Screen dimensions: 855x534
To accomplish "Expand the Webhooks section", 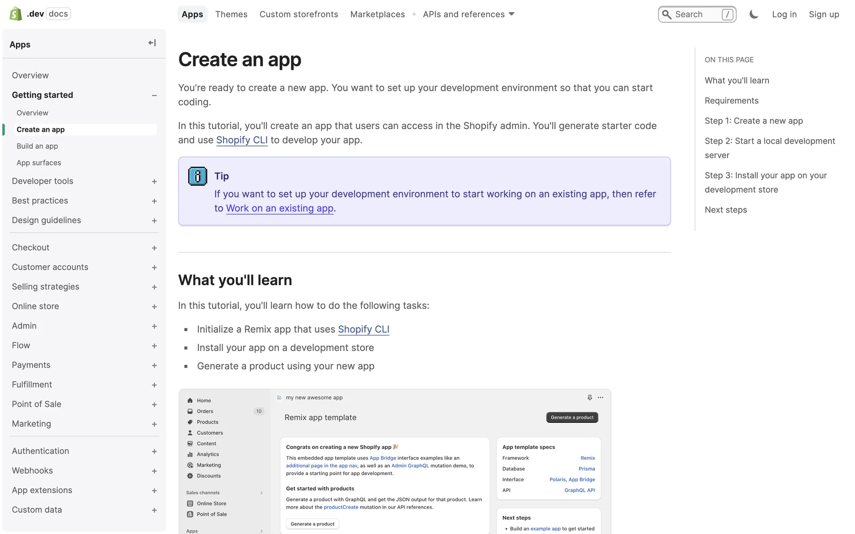I will coord(154,471).
